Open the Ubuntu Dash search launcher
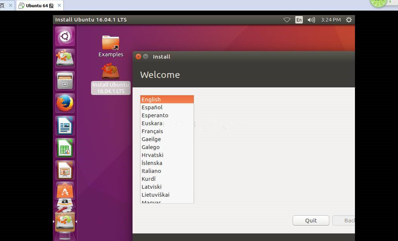The width and height of the screenshot is (398, 241). pos(65,36)
